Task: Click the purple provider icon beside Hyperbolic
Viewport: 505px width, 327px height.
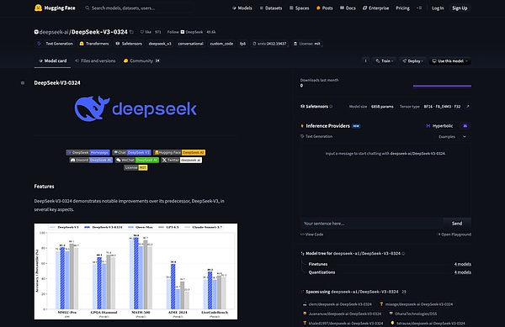Action: pyautogui.click(x=465, y=126)
